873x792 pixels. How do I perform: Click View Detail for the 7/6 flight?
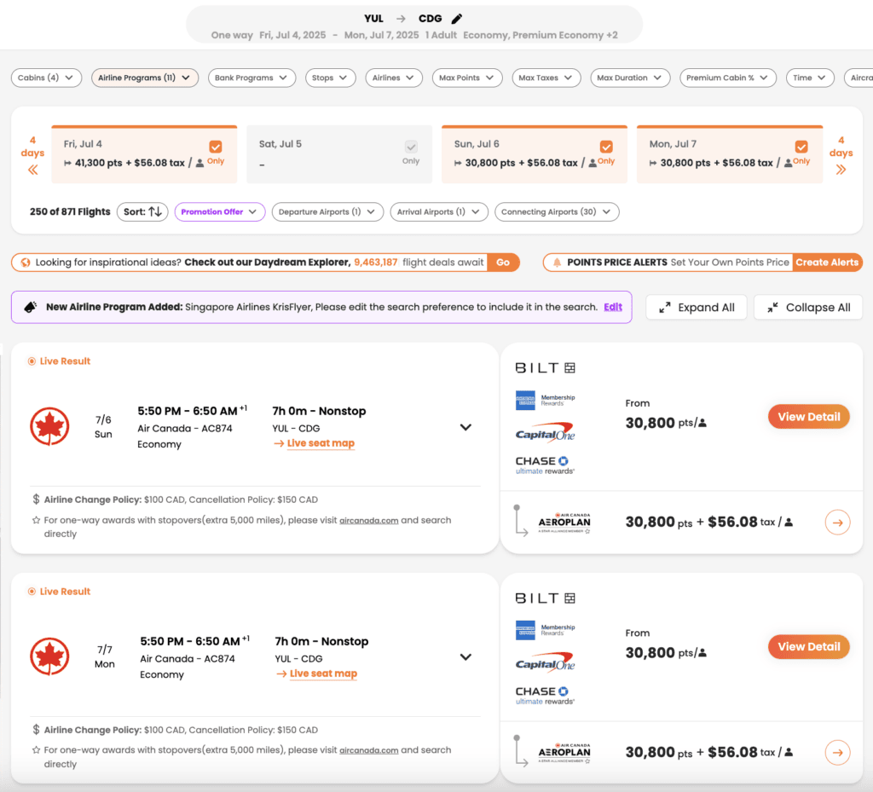click(x=808, y=417)
